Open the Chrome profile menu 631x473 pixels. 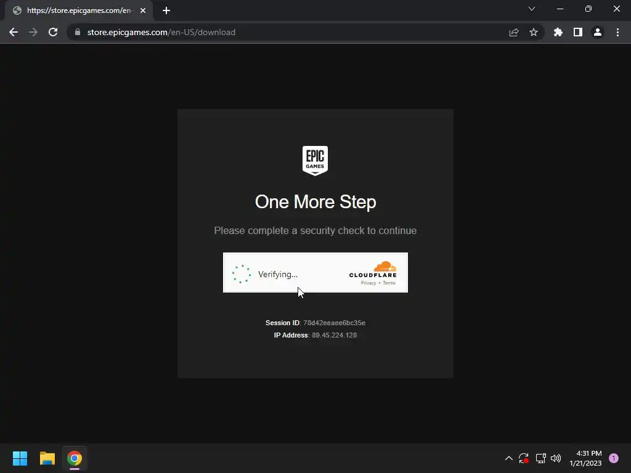tap(598, 32)
